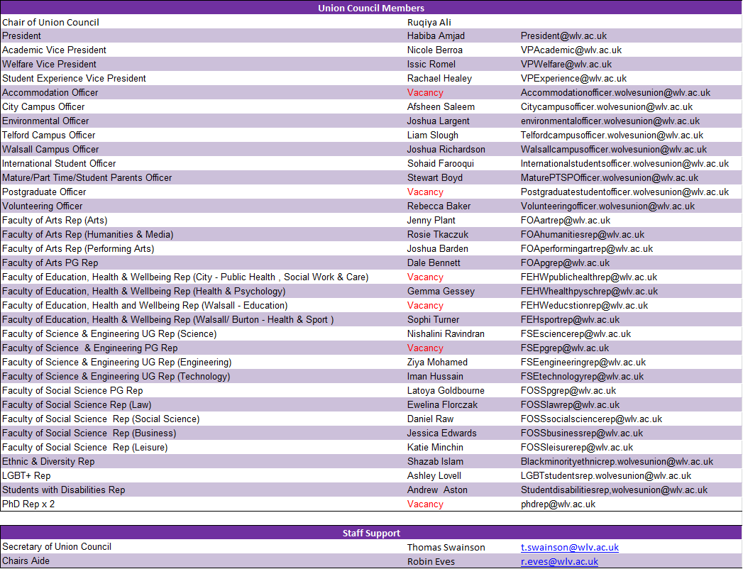Select the Faculty of Social Science Rep (Law) cell
The height and width of the screenshot is (569, 743).
point(77,406)
